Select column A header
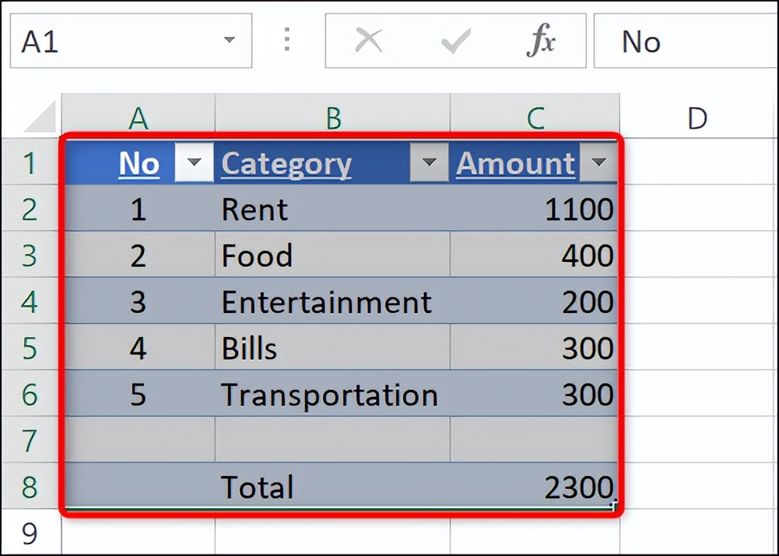 click(x=138, y=118)
